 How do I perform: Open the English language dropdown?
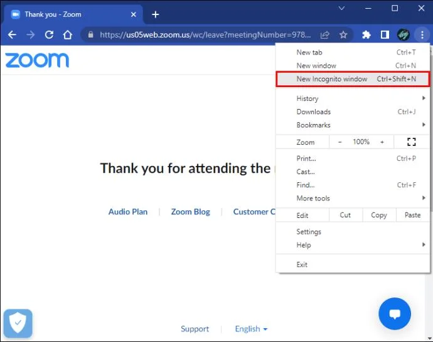coord(251,329)
